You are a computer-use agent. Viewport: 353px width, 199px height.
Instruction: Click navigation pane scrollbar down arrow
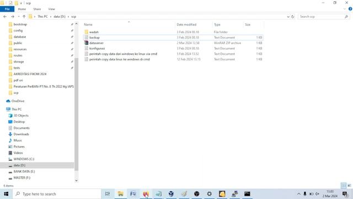click(x=76, y=180)
